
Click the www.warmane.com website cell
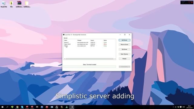[x=82, y=46]
